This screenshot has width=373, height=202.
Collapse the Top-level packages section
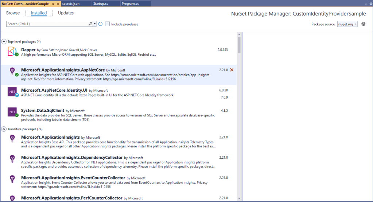[4, 41]
